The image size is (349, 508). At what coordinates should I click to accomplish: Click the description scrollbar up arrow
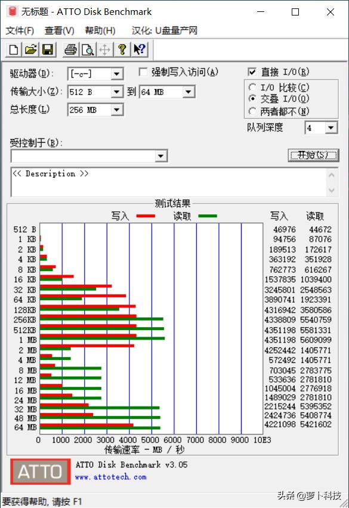tap(332, 175)
